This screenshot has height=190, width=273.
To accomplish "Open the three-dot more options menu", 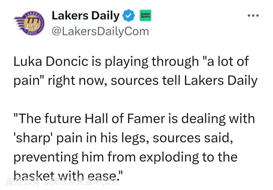I will [x=253, y=16].
